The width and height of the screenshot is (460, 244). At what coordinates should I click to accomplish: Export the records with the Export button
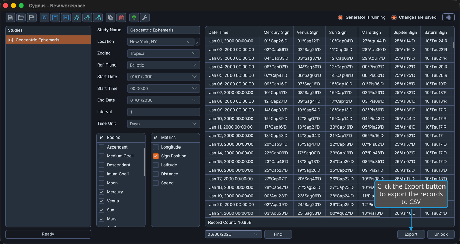(x=411, y=234)
